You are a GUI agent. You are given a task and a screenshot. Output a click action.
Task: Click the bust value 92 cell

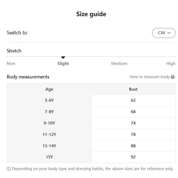click(133, 157)
